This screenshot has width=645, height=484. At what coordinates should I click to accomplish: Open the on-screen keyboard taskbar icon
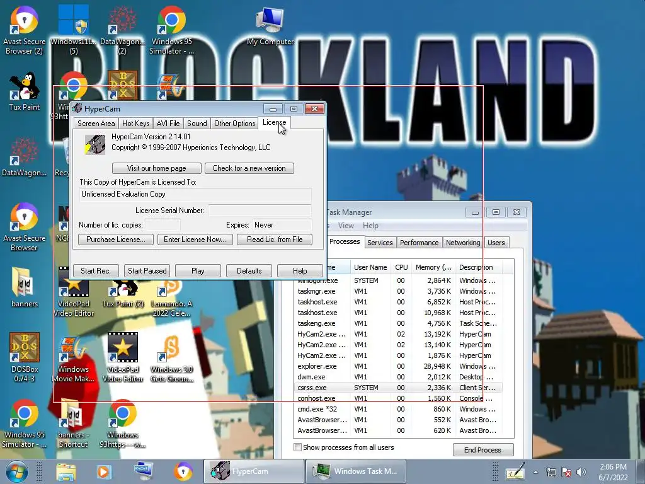click(144, 471)
